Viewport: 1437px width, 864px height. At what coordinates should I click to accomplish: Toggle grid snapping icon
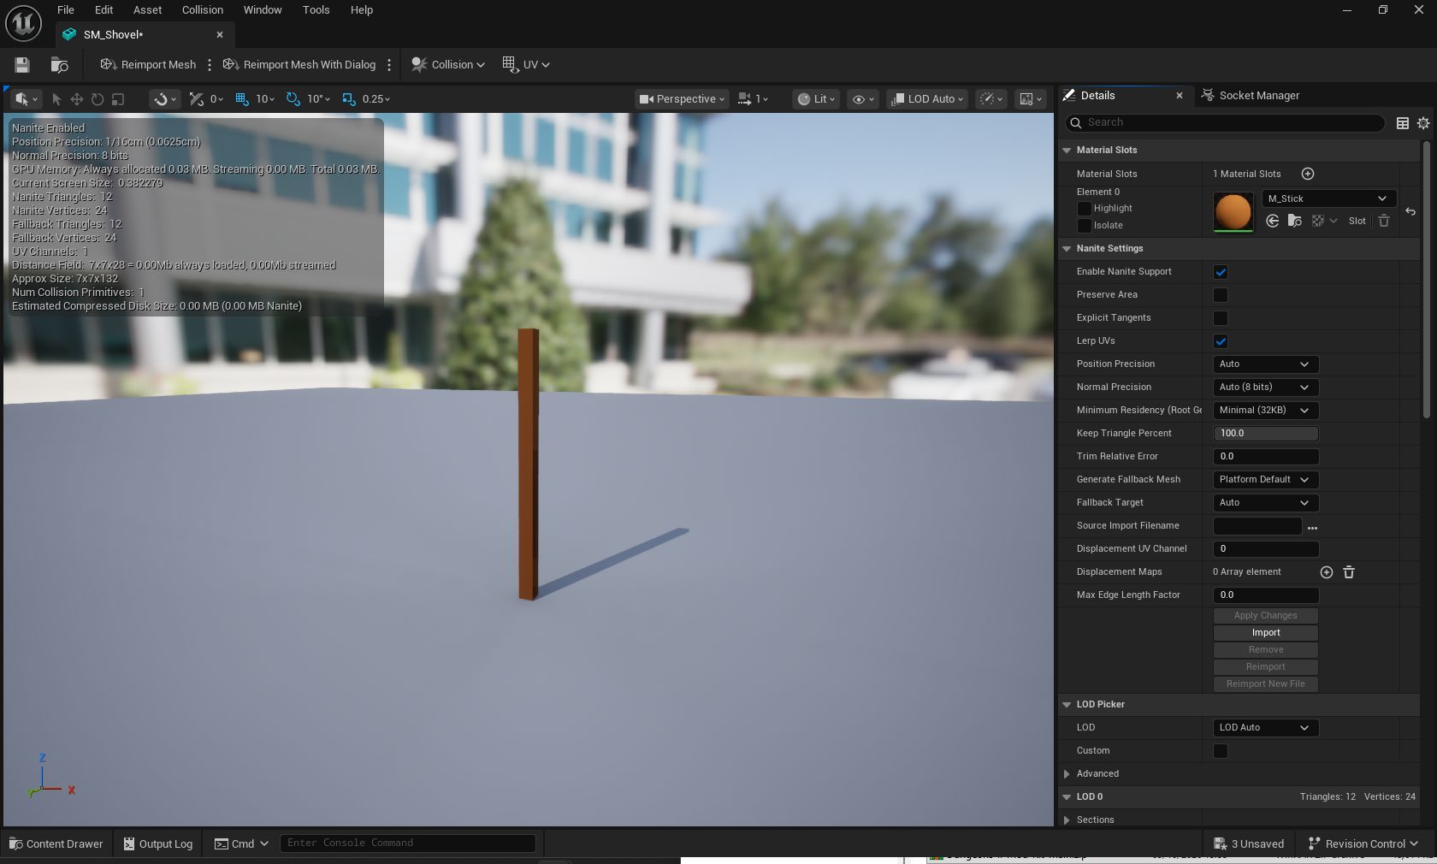click(x=242, y=99)
